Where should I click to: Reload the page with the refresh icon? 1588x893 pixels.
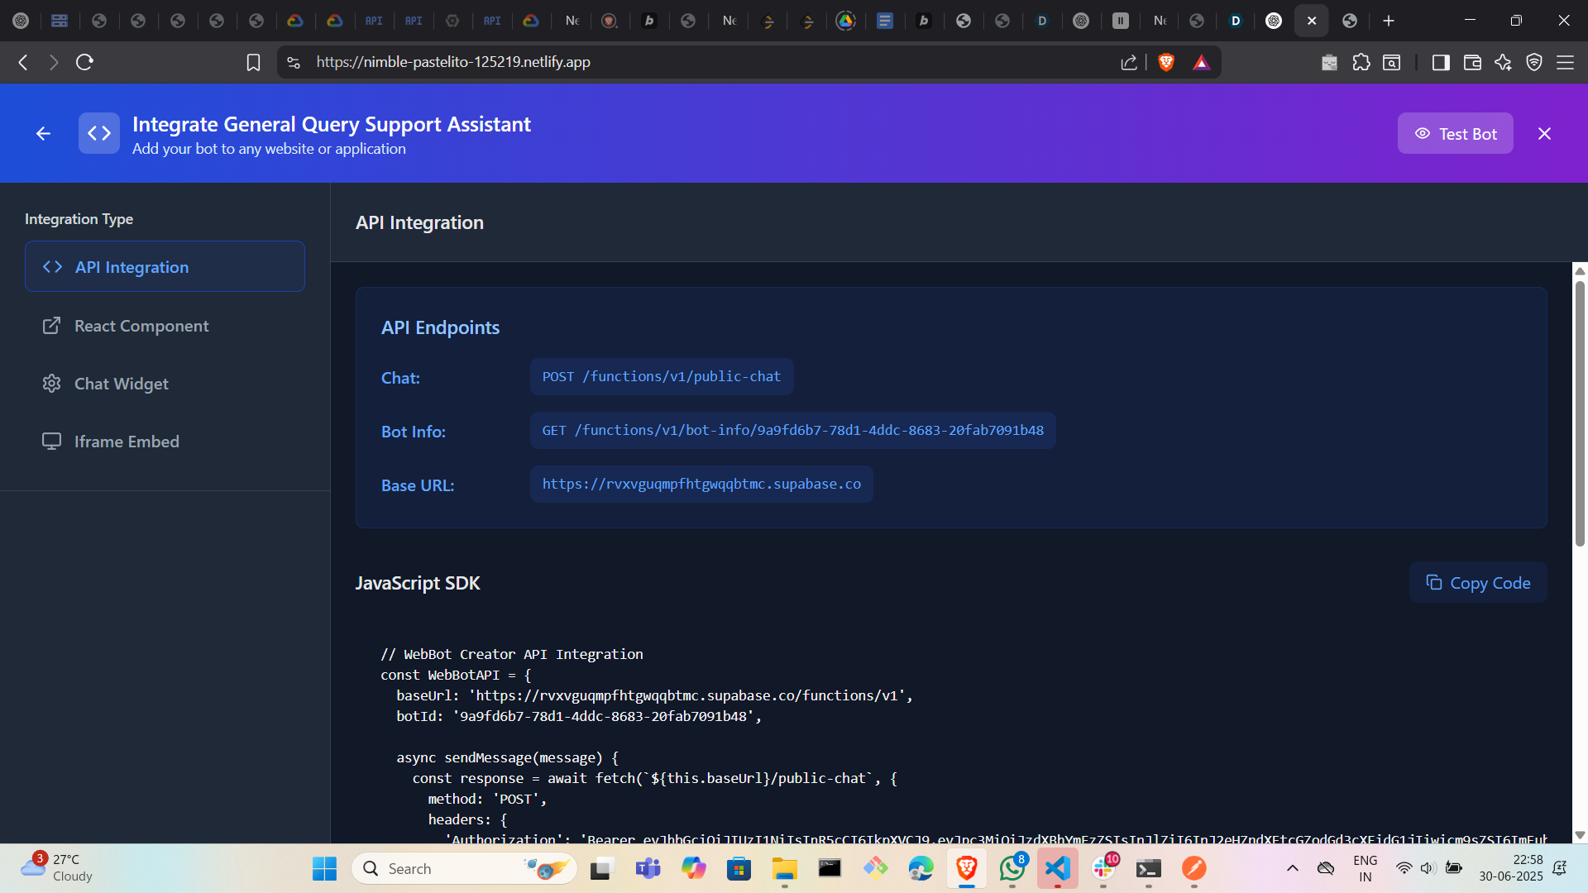point(84,62)
